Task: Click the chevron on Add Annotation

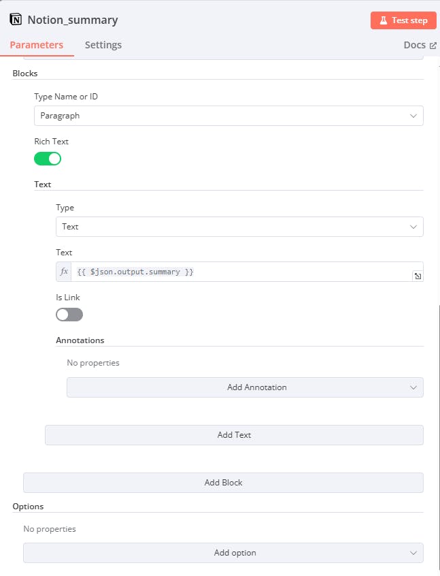Action: point(413,387)
